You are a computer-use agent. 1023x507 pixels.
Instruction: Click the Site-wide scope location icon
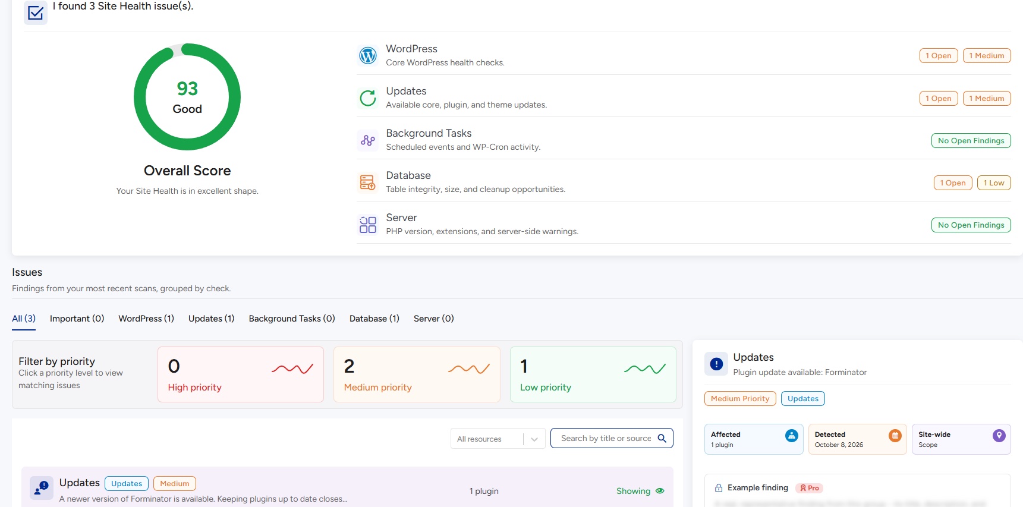[999, 436]
